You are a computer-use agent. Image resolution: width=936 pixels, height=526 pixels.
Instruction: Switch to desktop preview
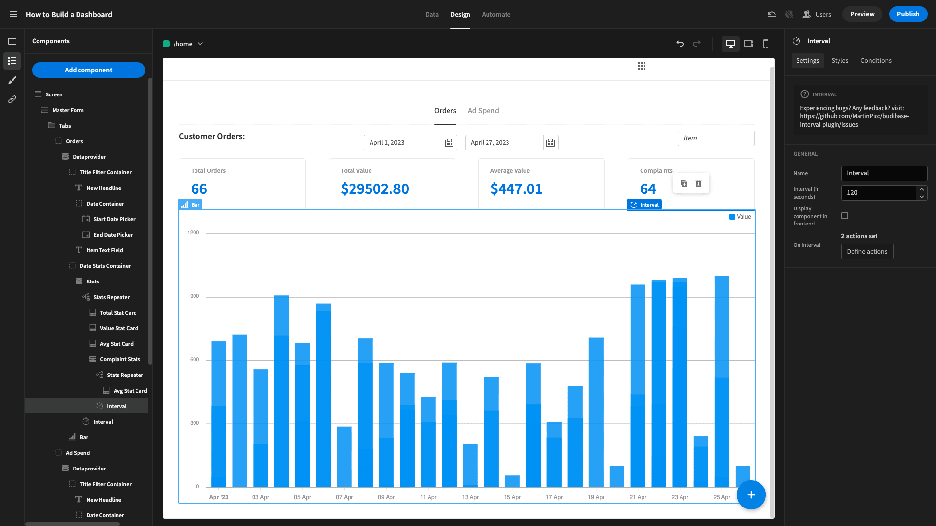coord(731,44)
